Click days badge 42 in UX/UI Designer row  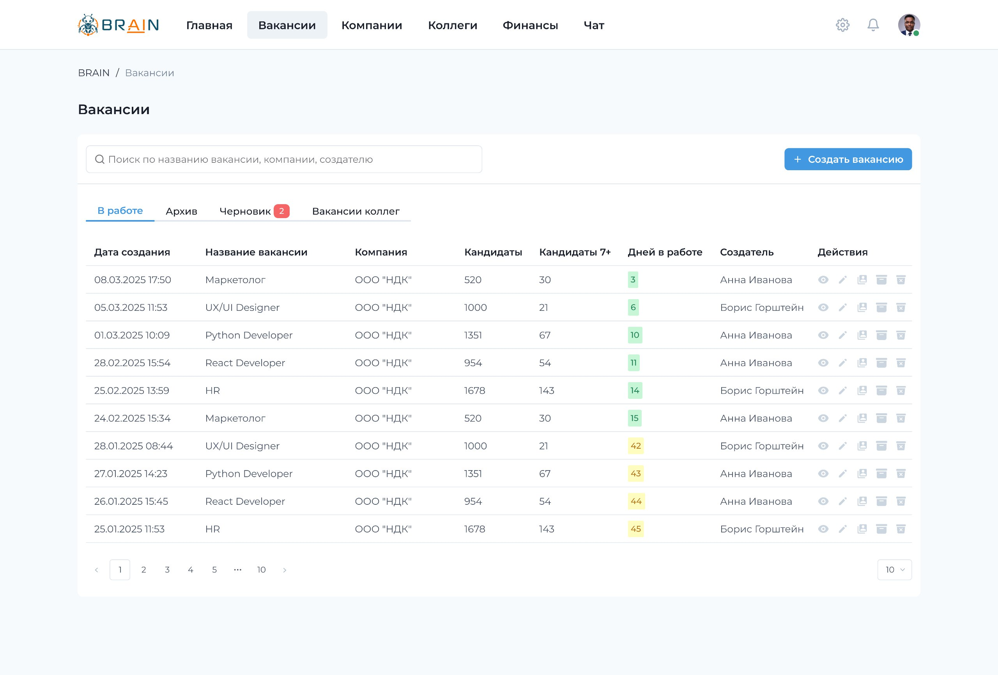click(635, 446)
